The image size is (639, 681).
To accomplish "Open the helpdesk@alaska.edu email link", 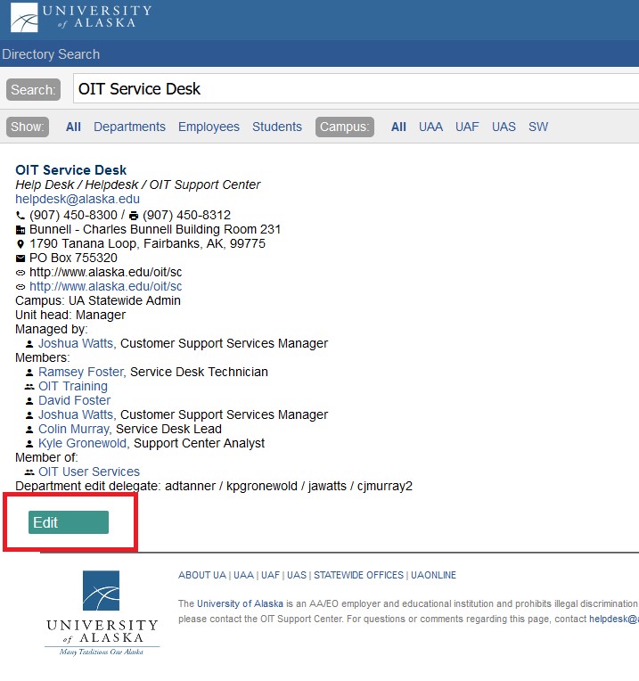I will 78,200.
